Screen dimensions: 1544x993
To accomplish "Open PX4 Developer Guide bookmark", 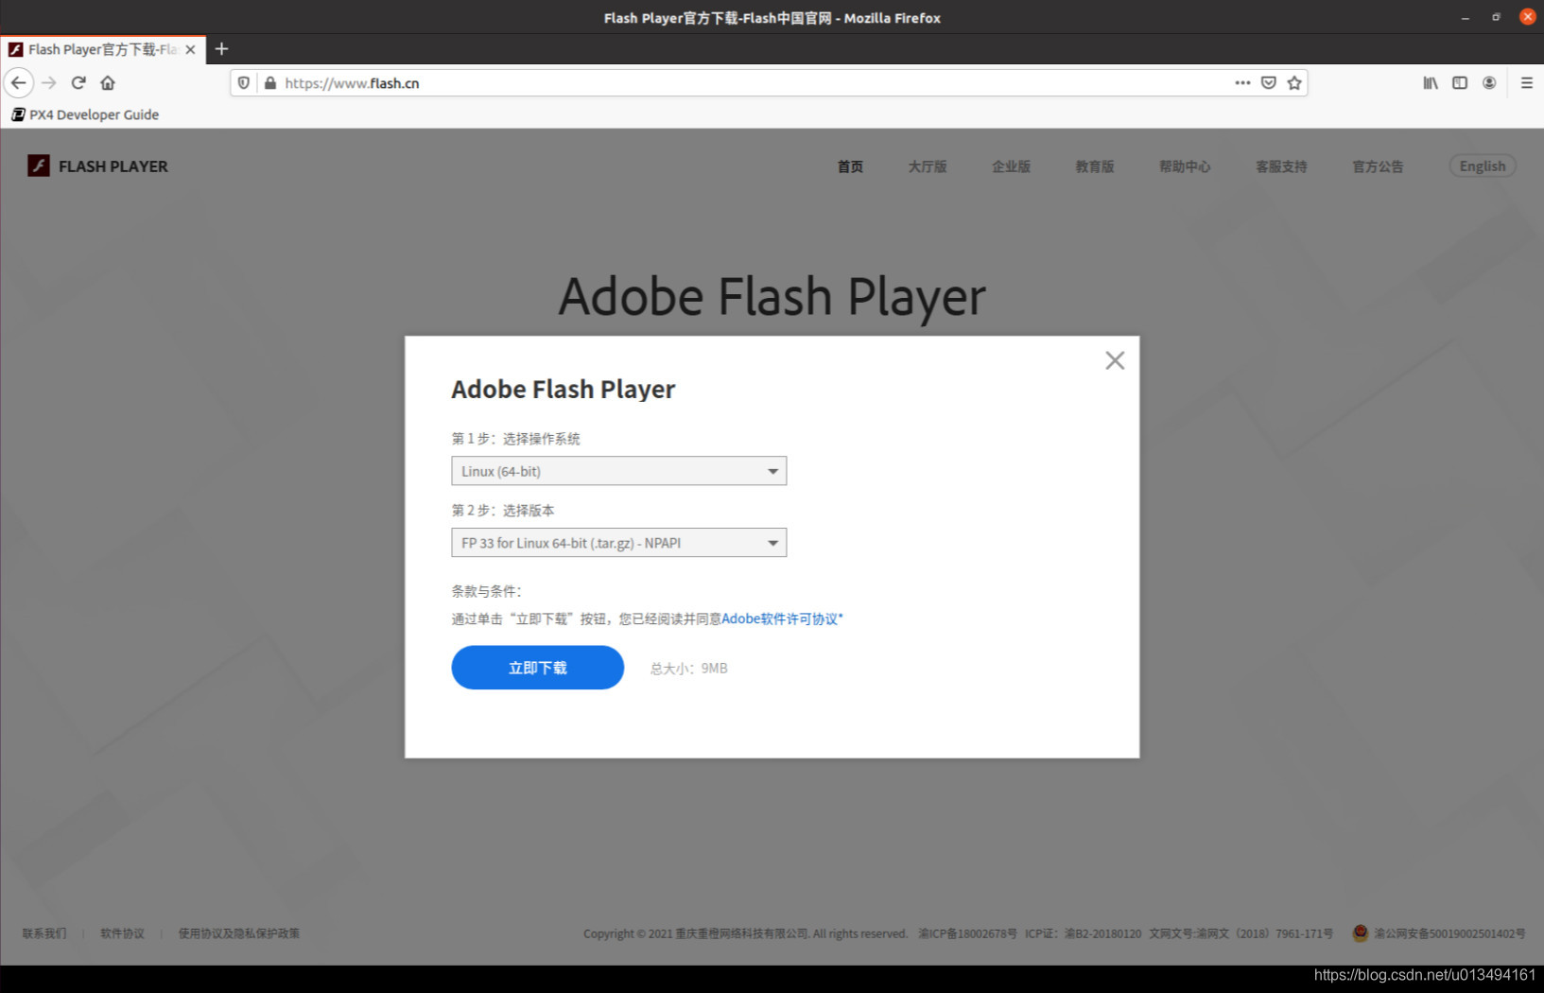I will (85, 114).
